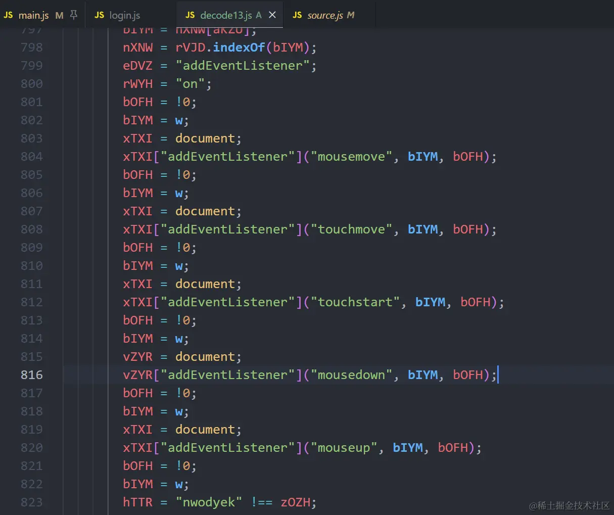Click the JS file icon on decode13.js tab

(x=190, y=15)
